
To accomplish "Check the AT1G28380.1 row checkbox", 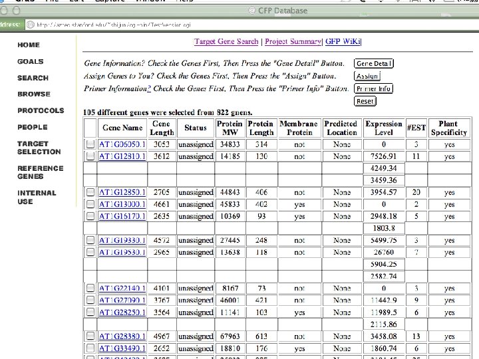I will point(90,336).
